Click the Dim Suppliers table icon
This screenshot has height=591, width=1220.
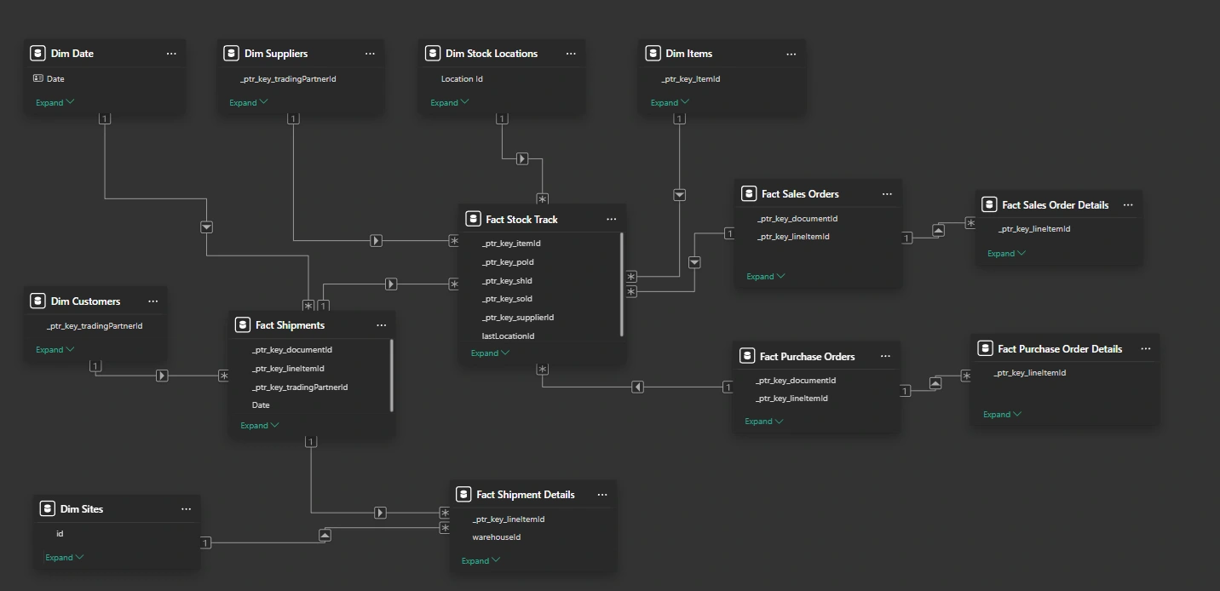pyautogui.click(x=231, y=53)
